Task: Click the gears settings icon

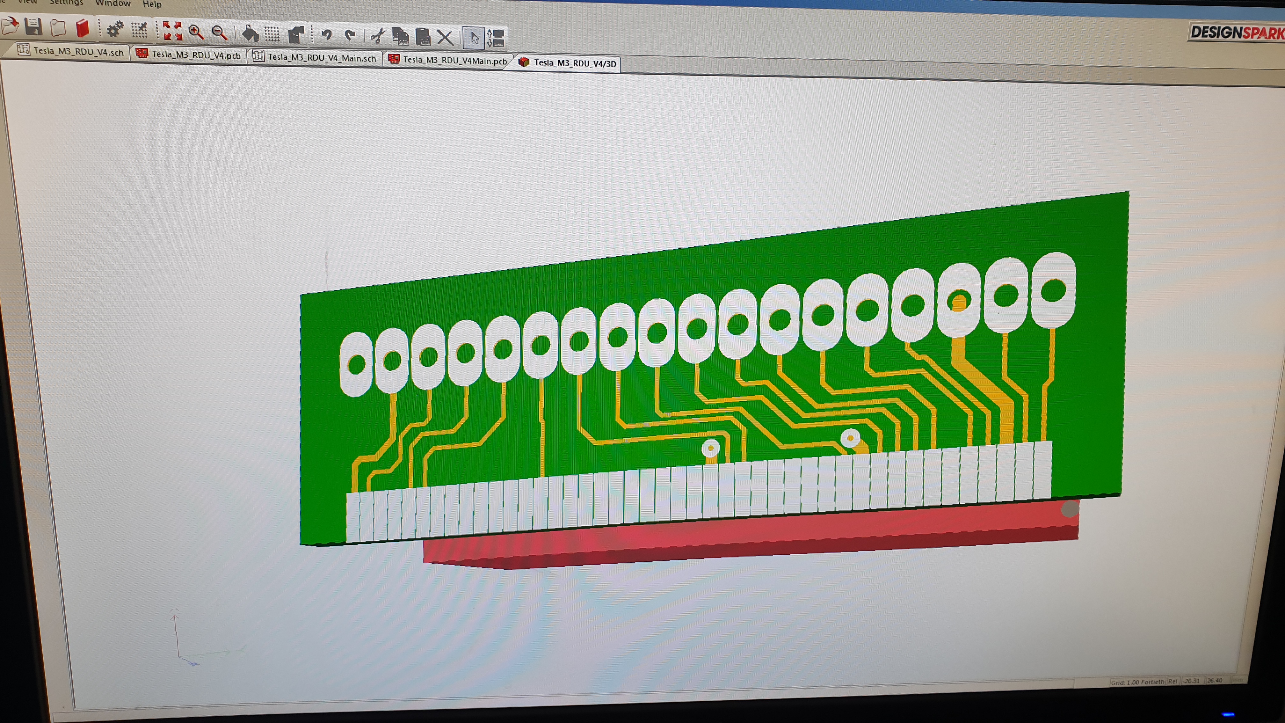Action: pos(115,29)
